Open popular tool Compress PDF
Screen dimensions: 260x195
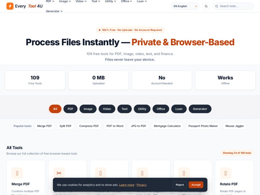pos(89,126)
